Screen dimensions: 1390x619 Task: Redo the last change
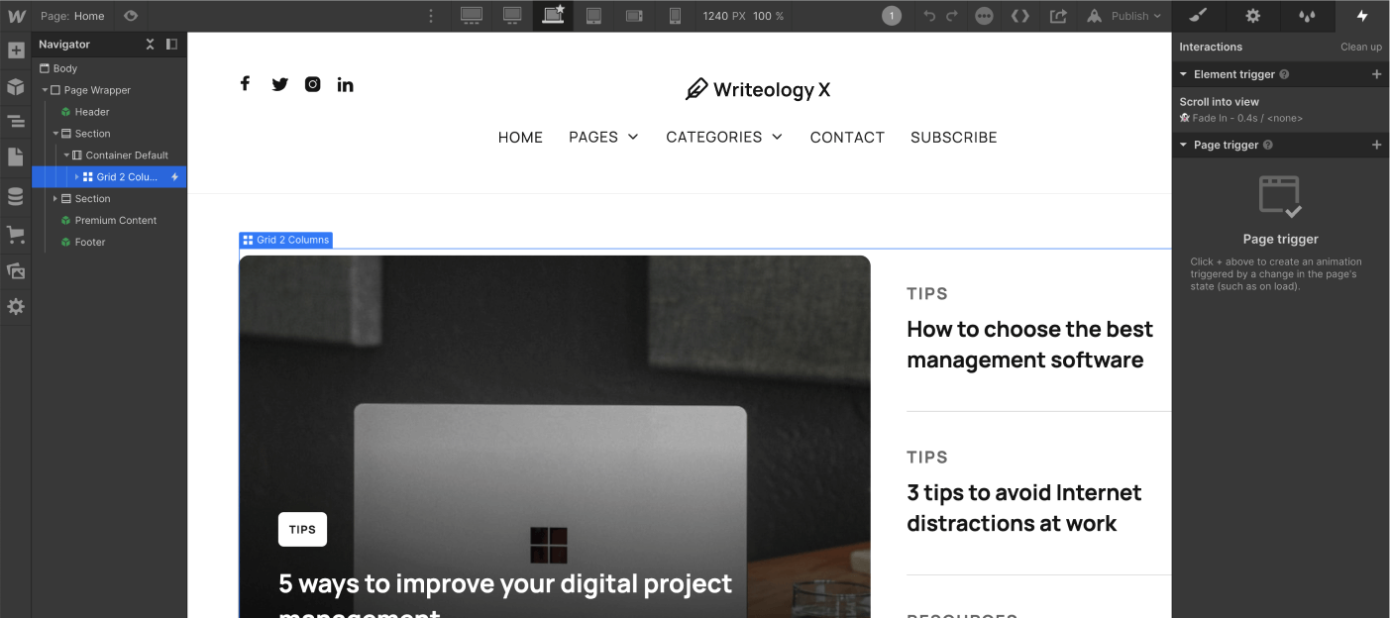[952, 16]
